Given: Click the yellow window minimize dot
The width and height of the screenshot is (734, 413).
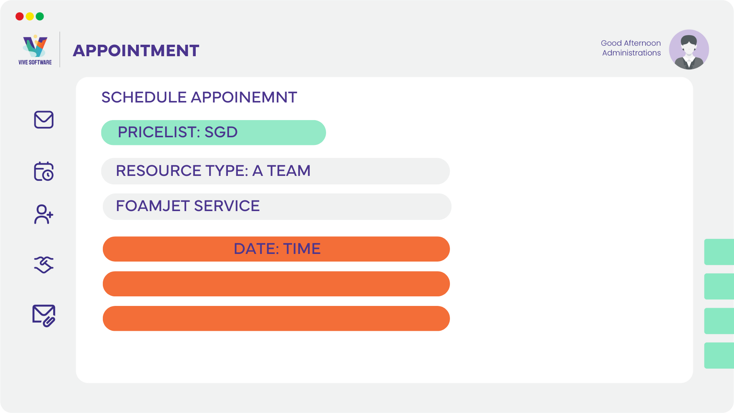Looking at the screenshot, I should (x=30, y=16).
